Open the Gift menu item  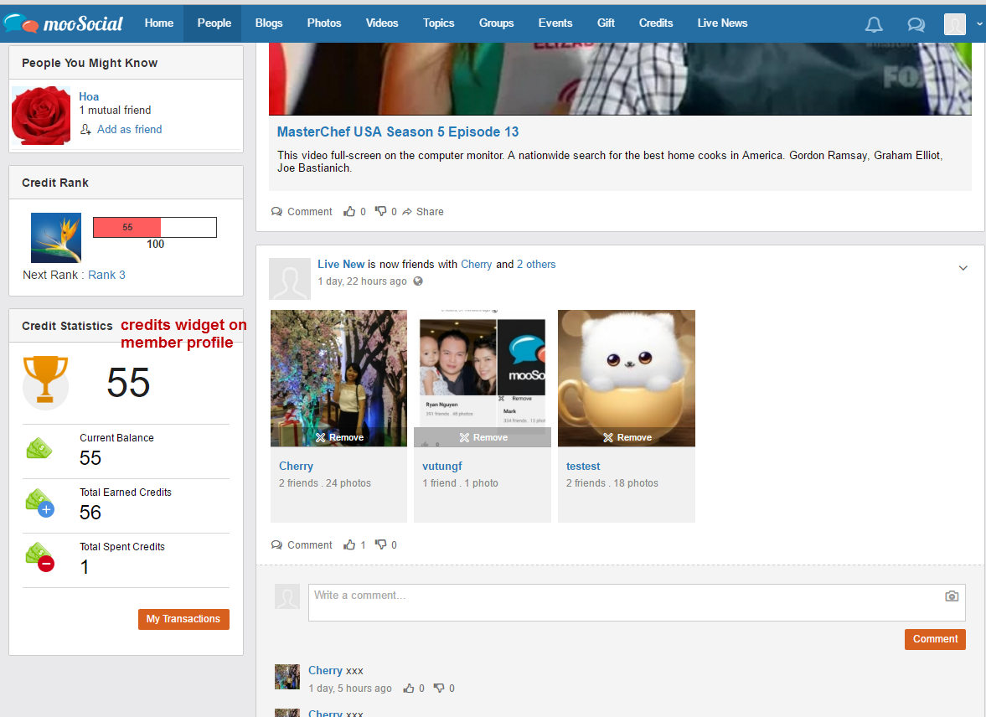point(606,23)
